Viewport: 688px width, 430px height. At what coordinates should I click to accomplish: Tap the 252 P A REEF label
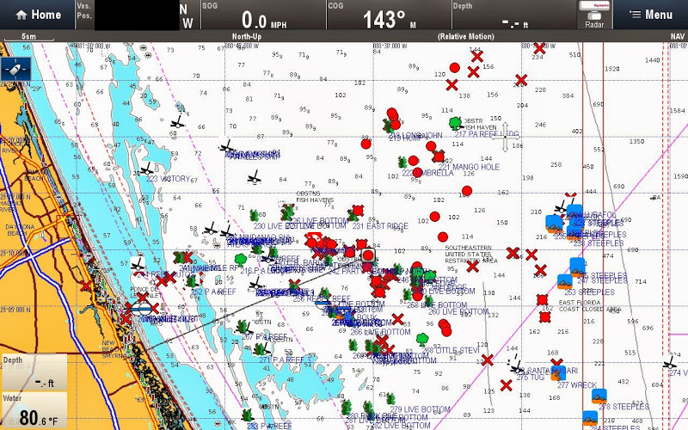point(213,292)
